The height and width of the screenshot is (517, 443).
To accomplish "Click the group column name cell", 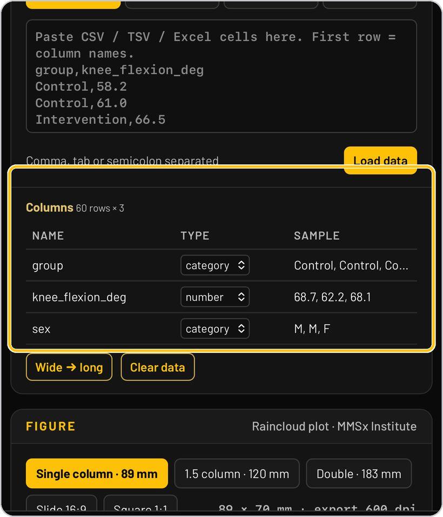I will pos(48,265).
